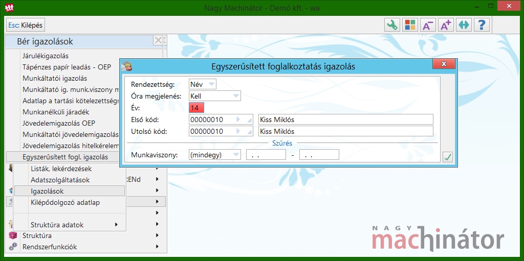This screenshot has width=524, height=261.
Task: Click the red Év field showing 14
Action: coord(196,108)
